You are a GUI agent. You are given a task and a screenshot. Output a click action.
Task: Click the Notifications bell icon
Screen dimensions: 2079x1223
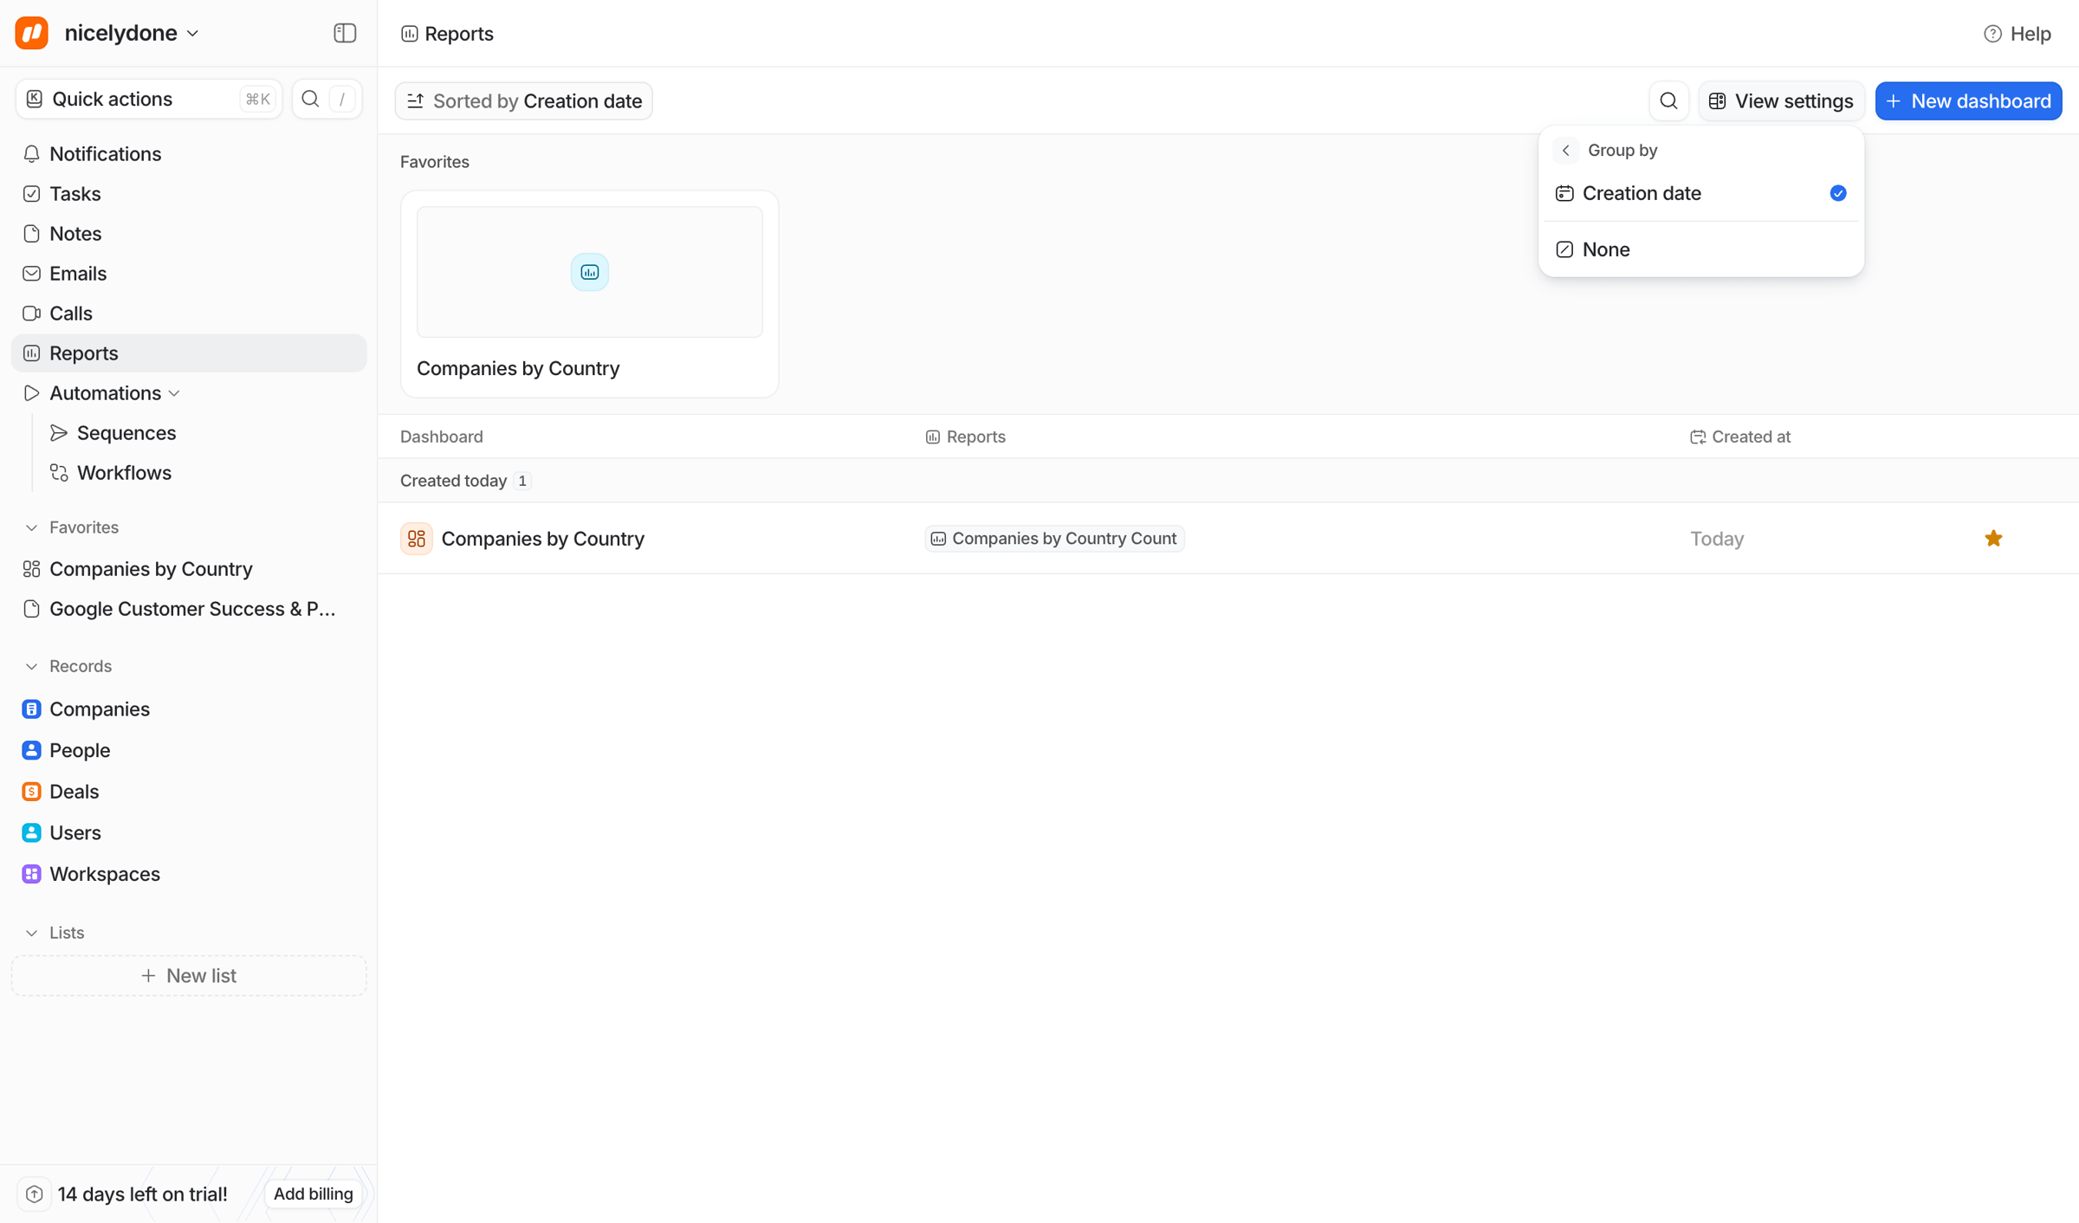tap(31, 154)
